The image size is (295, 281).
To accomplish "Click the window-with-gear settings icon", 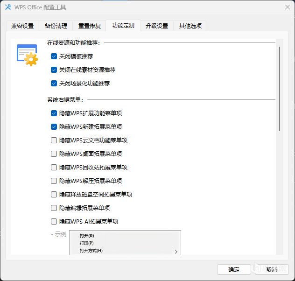I will pos(27,55).
